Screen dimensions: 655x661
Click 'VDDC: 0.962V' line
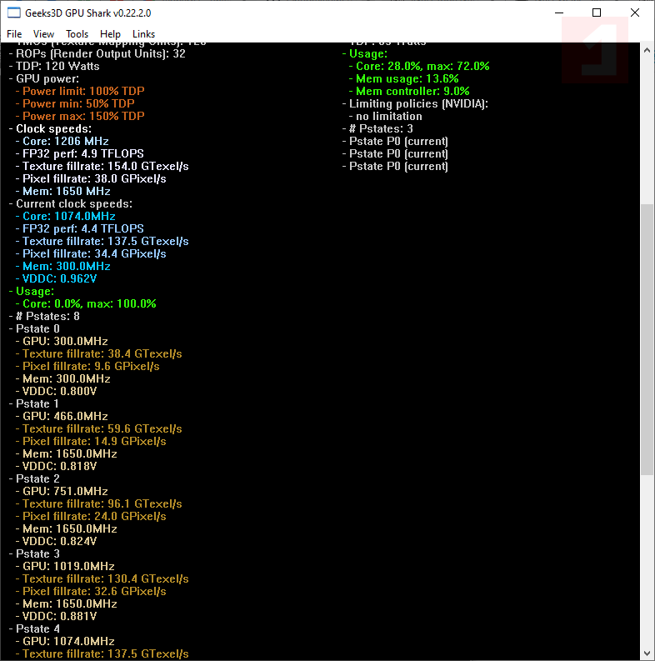(57, 278)
